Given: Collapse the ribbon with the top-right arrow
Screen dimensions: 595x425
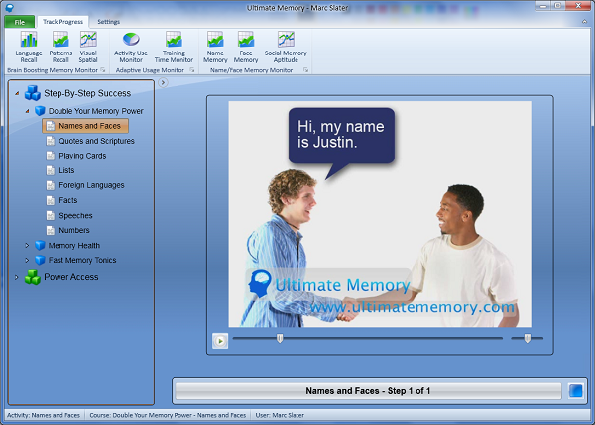Looking at the screenshot, I should [x=584, y=22].
